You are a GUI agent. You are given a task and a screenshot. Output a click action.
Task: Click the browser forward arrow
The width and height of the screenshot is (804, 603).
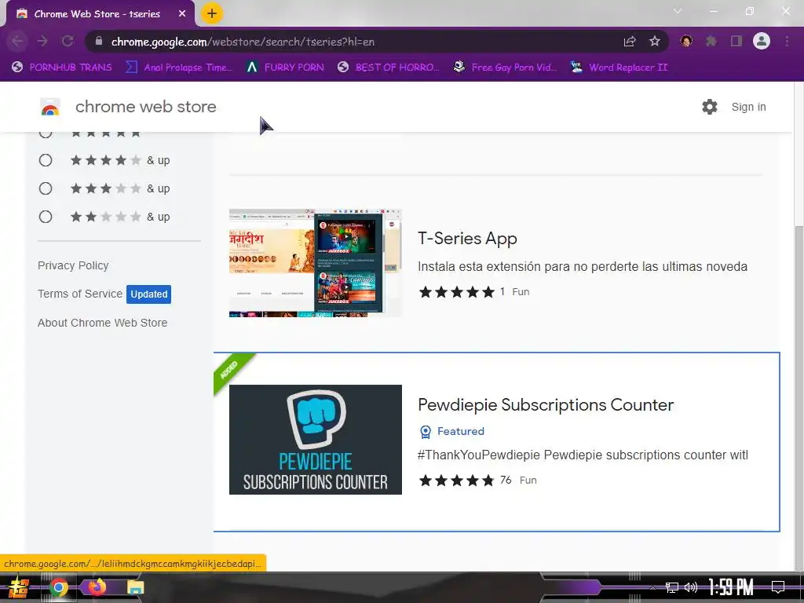click(x=42, y=42)
